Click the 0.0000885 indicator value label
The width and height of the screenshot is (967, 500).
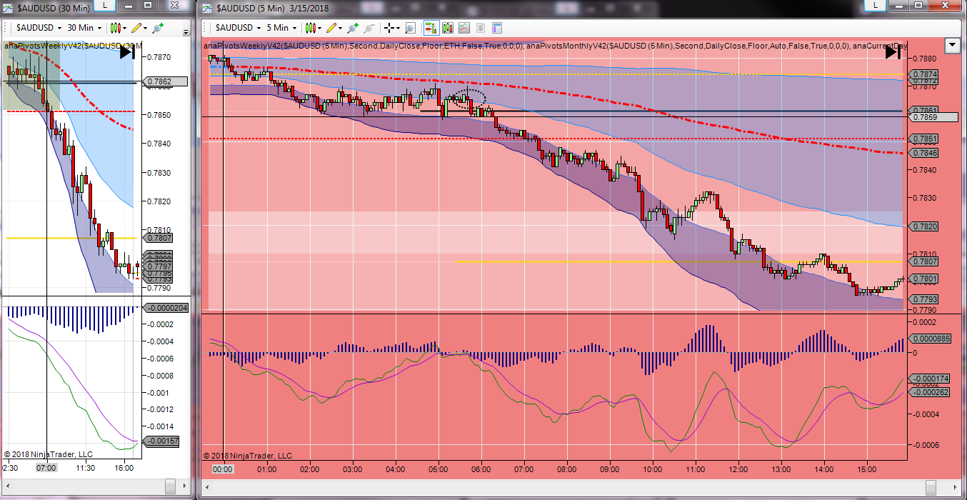click(930, 339)
